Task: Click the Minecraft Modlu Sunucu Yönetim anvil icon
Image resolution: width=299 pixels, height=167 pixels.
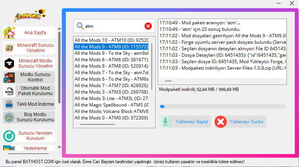Action: point(9,64)
